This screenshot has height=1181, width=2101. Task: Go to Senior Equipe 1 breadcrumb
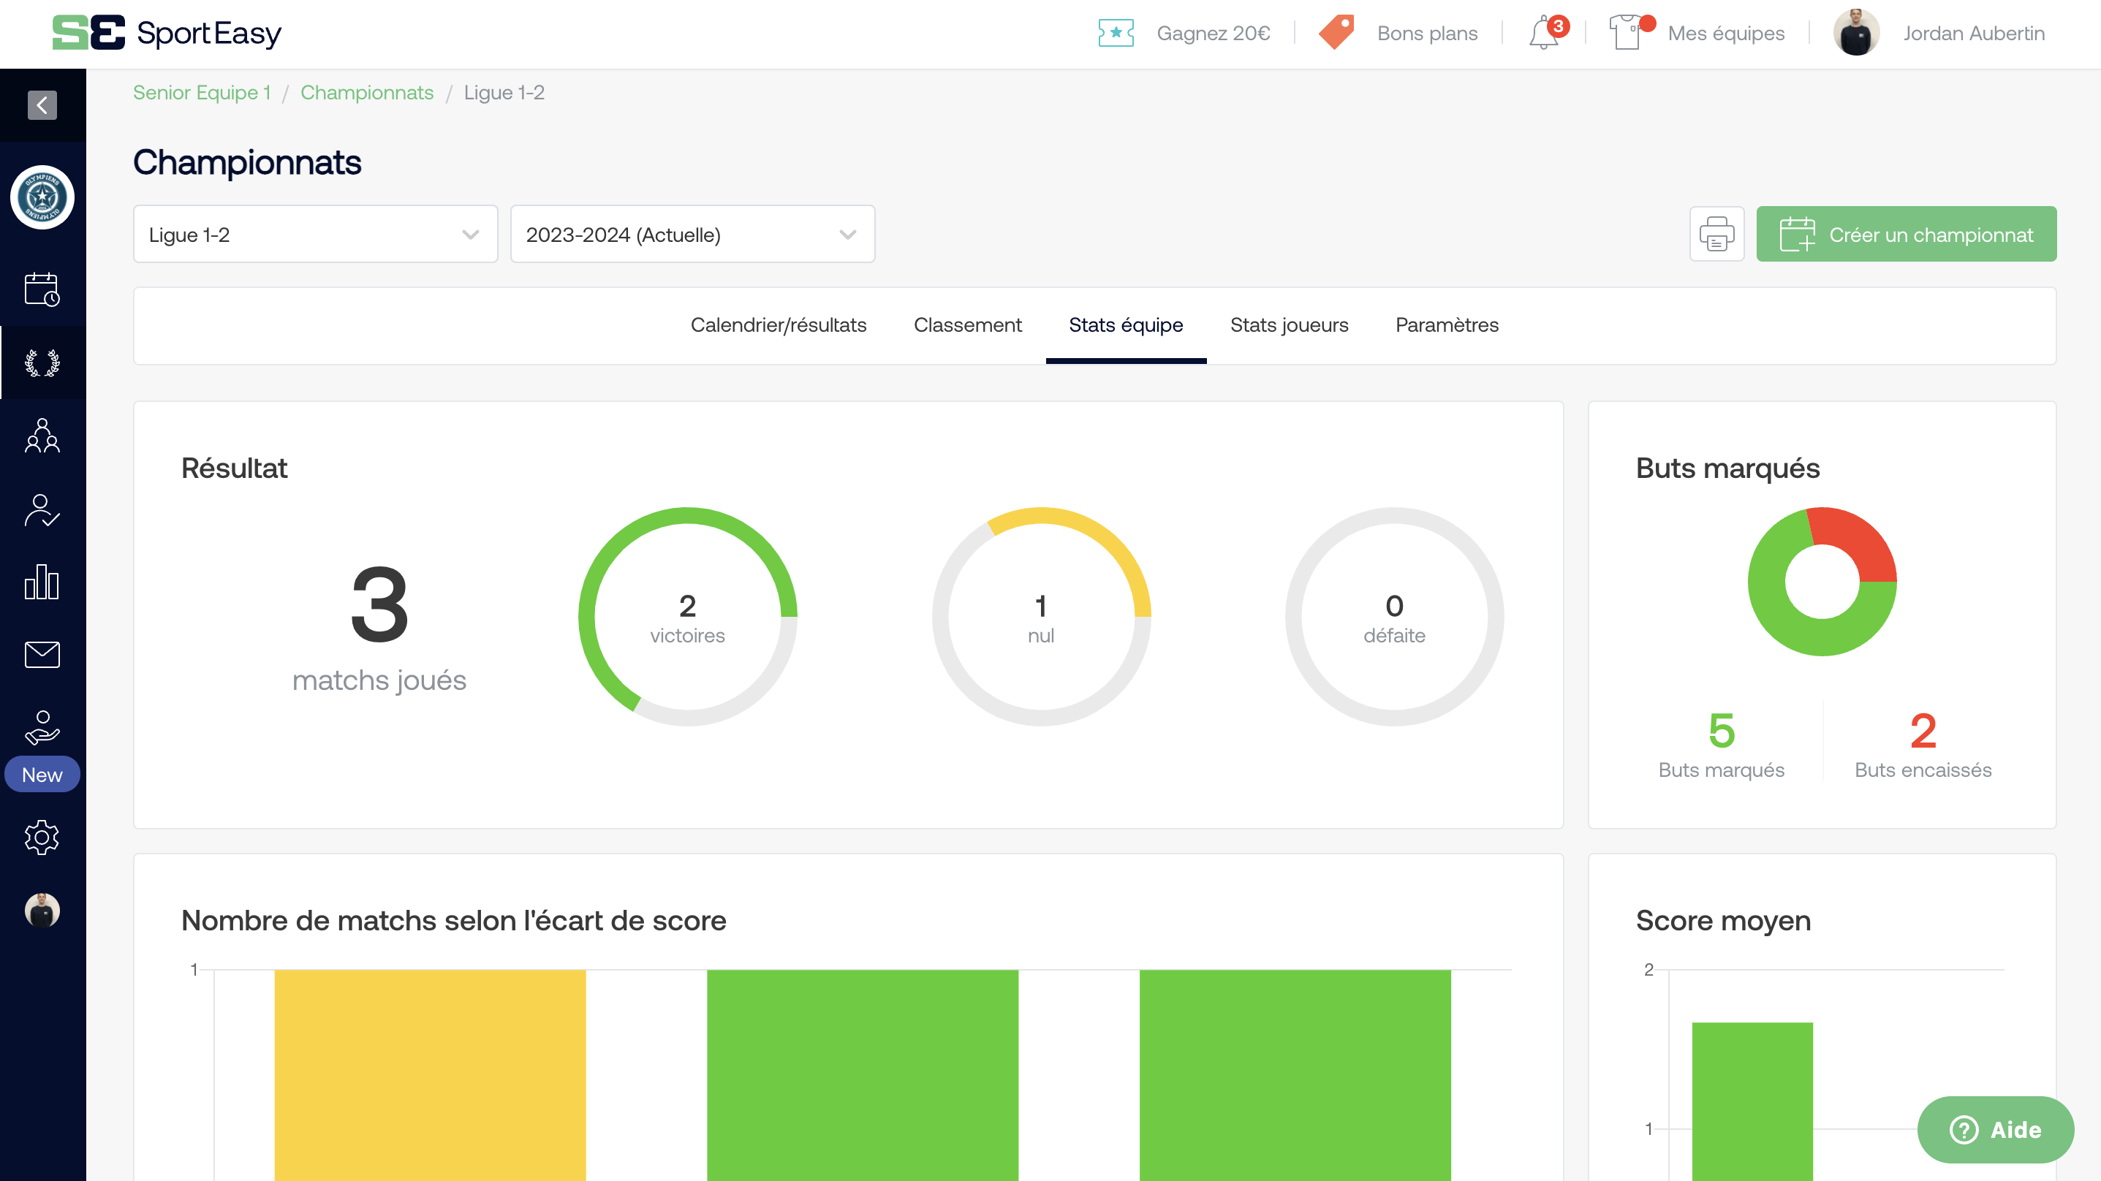(202, 92)
